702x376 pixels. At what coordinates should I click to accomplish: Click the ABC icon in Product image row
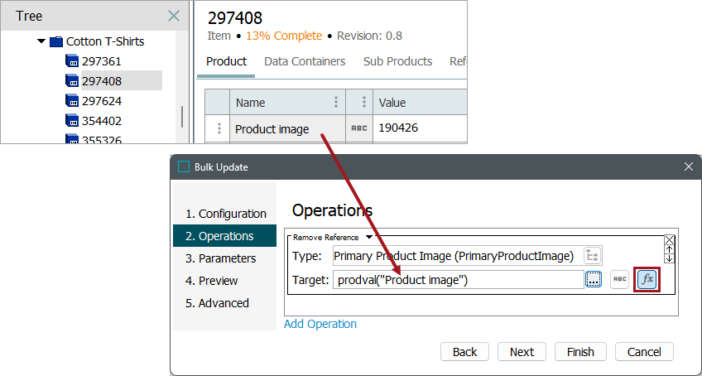(358, 128)
